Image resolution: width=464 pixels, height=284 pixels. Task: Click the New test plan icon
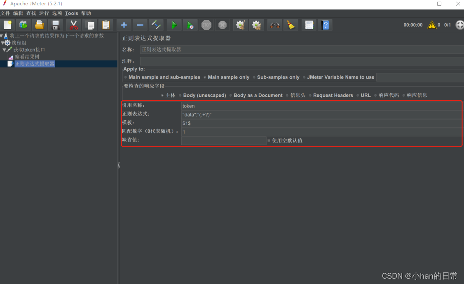(x=7, y=25)
